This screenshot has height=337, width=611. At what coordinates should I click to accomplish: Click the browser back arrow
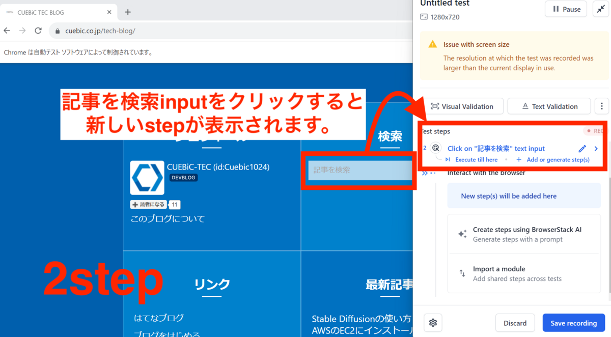pyautogui.click(x=7, y=31)
